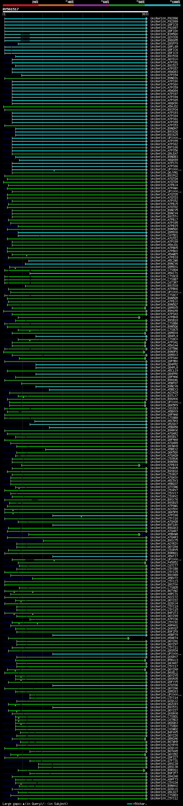Image resolution: width=183 pixels, height=806 pixels.
Task: Click the arrowhead ending UniRef100_A5BKW8 alignment
Action: 140,534
